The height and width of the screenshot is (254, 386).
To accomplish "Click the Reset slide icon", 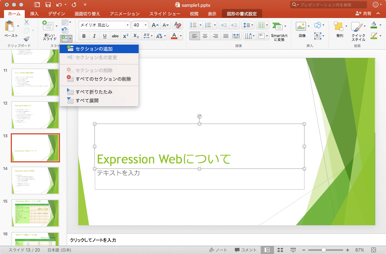I will [65, 30].
